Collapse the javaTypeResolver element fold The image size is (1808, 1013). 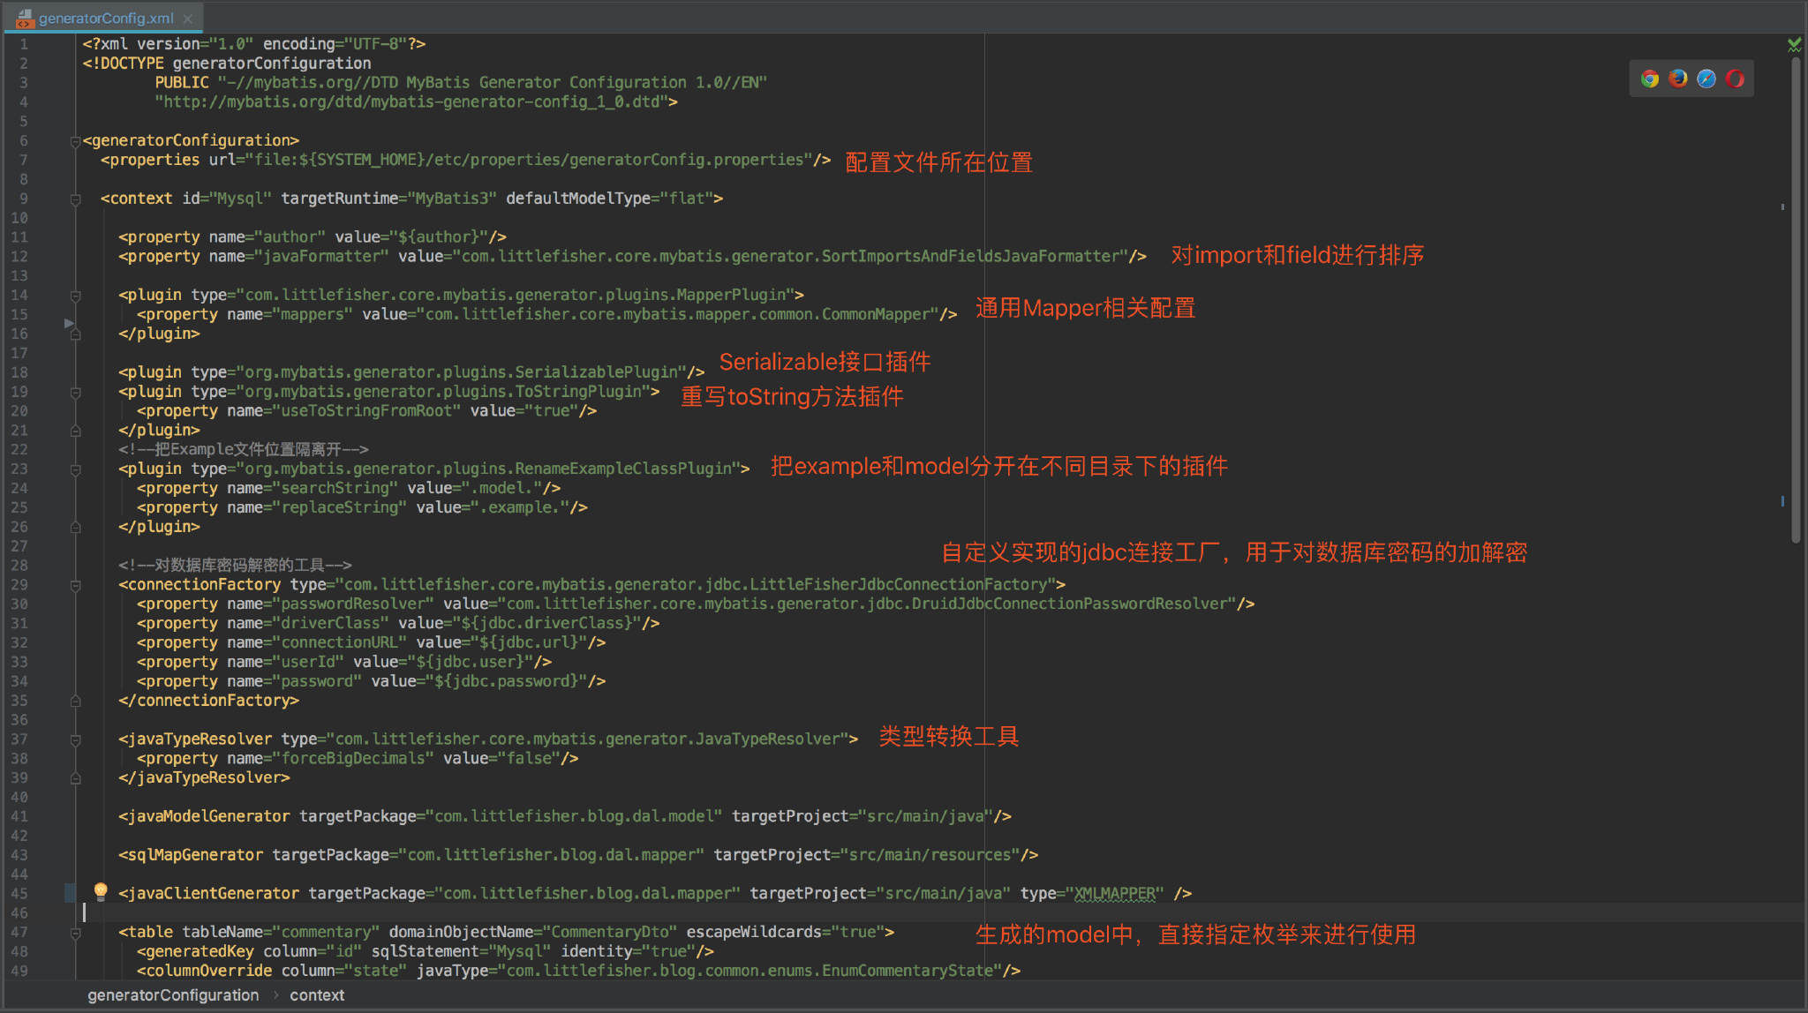[75, 740]
